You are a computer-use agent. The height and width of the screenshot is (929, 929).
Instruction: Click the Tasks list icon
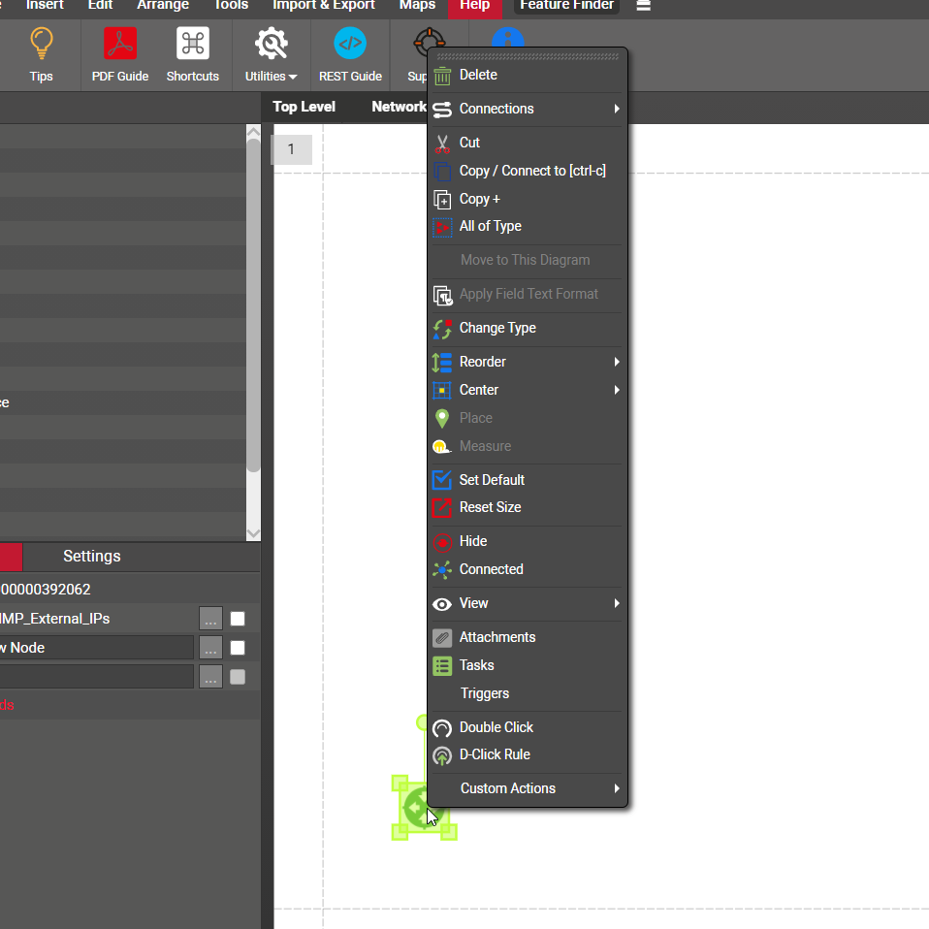(442, 666)
